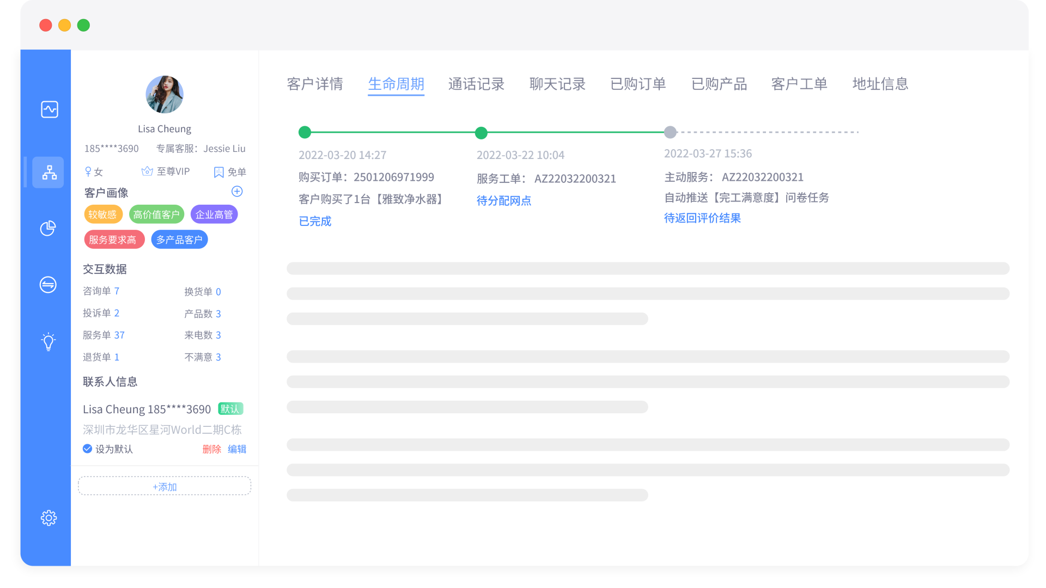
Task: Click the female gender icon
Action: [88, 171]
